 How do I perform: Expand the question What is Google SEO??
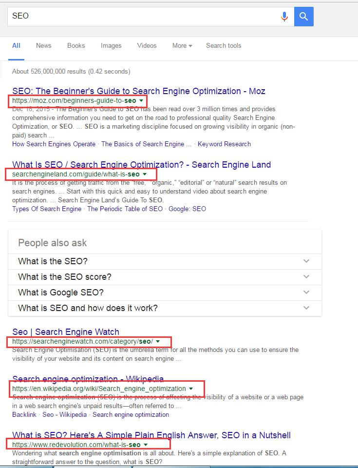(x=165, y=292)
